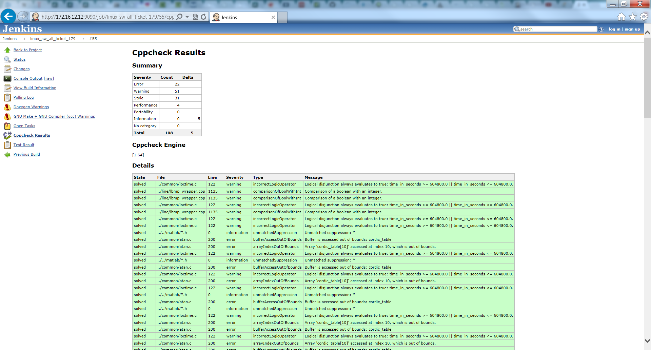The image size is (651, 350).
Task: Click the search help question mark icon
Action: 601,30
